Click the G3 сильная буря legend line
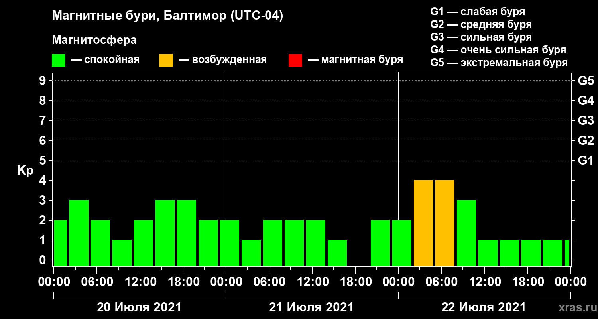 point(481,37)
